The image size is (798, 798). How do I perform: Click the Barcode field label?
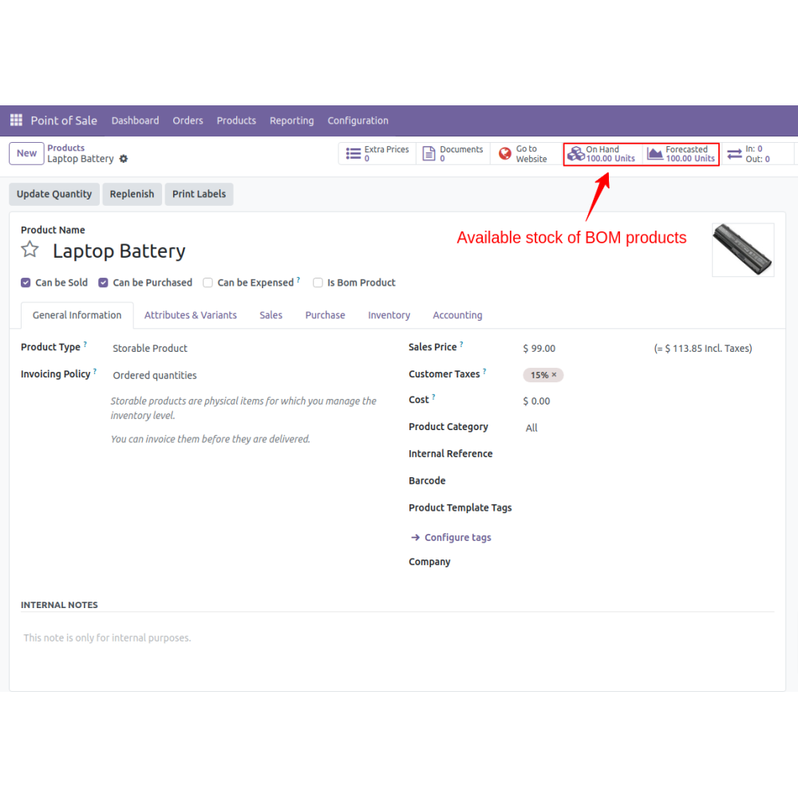427,480
